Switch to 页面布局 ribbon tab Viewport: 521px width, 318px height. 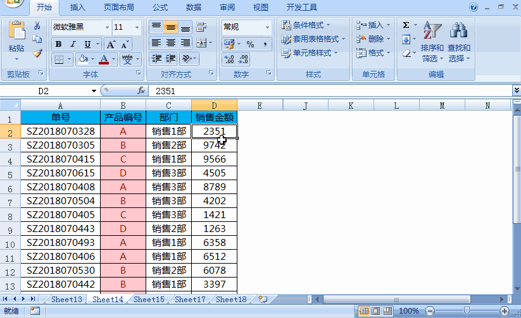click(119, 8)
